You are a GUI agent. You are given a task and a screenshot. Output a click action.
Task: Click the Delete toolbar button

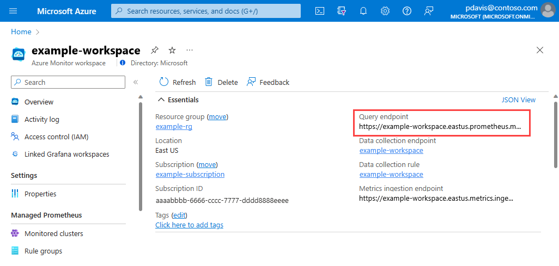pyautogui.click(x=221, y=82)
